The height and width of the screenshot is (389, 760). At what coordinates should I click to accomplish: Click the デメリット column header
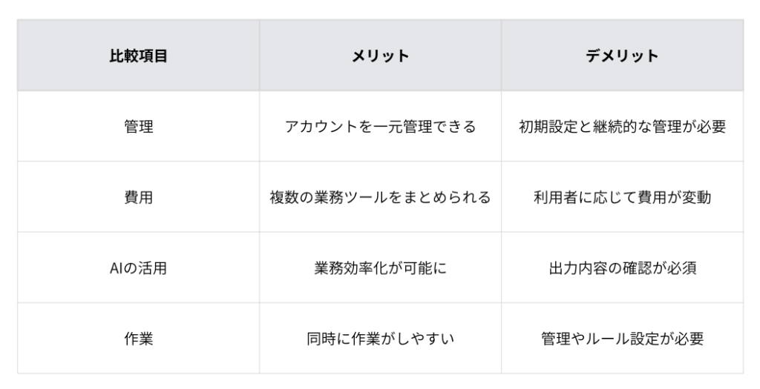(x=623, y=56)
